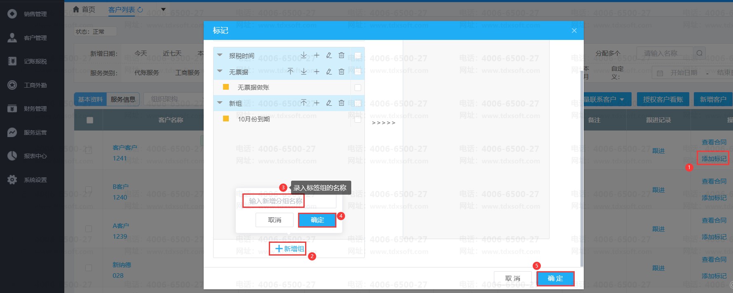Check the 无票据做账 tag checkbox
Screen dimensions: 733x293
click(357, 88)
